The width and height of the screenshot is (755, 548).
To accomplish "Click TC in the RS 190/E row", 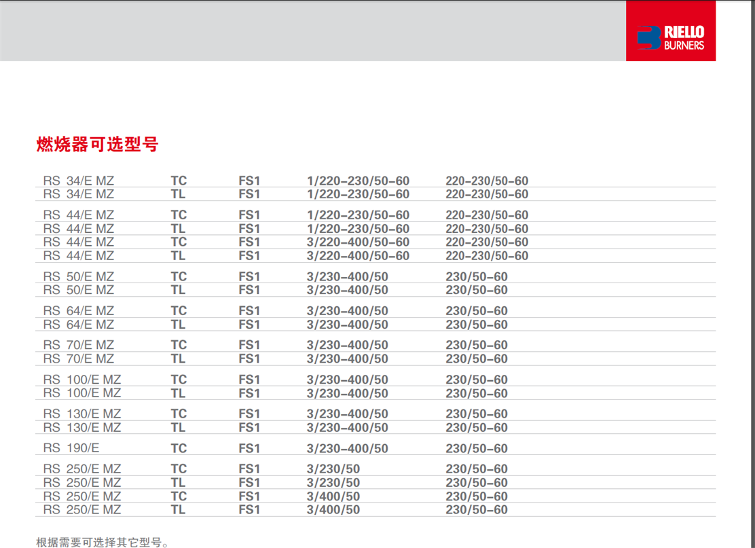I will pos(179,448).
